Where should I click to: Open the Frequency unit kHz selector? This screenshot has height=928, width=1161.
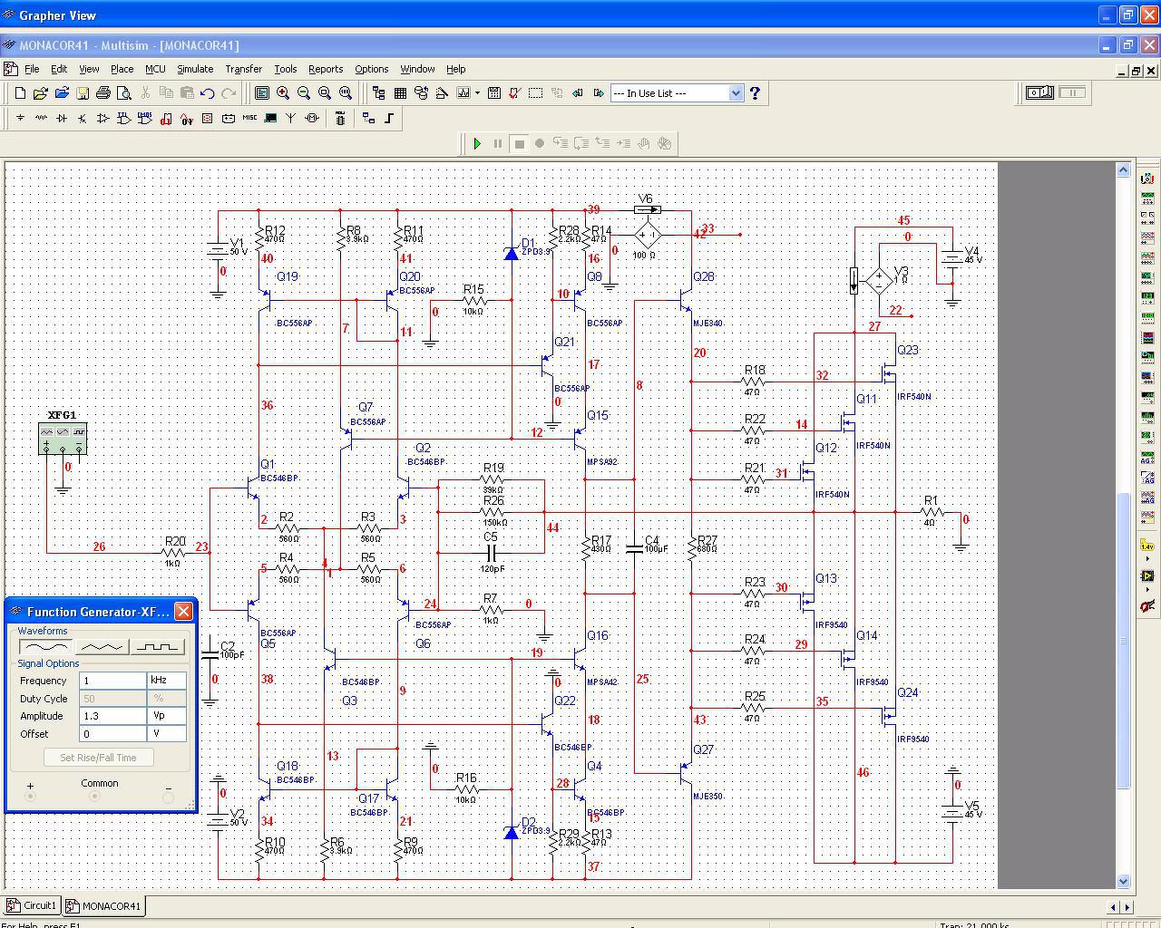point(167,681)
